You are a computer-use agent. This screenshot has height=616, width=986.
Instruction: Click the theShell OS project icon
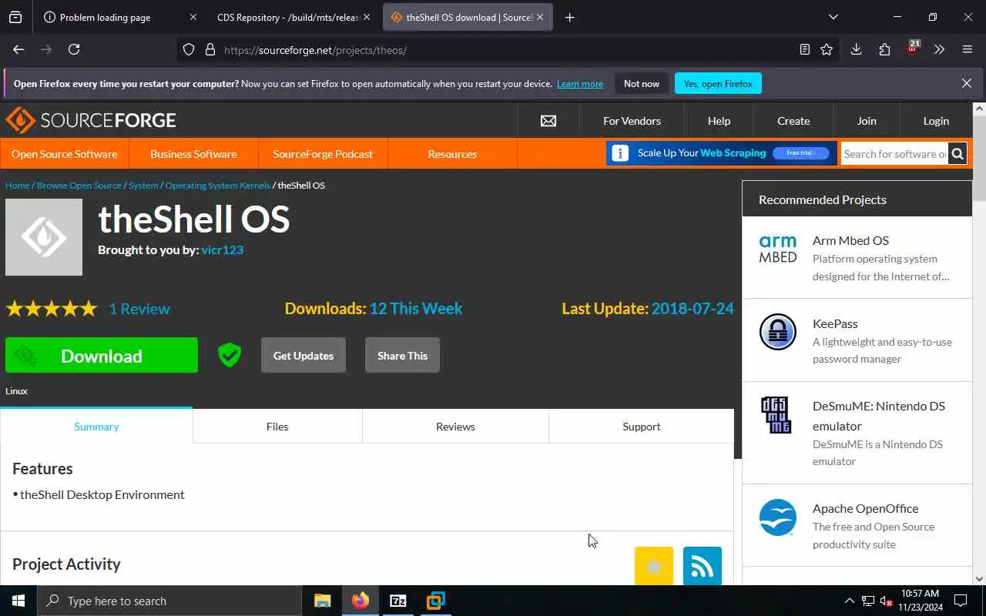[44, 237]
